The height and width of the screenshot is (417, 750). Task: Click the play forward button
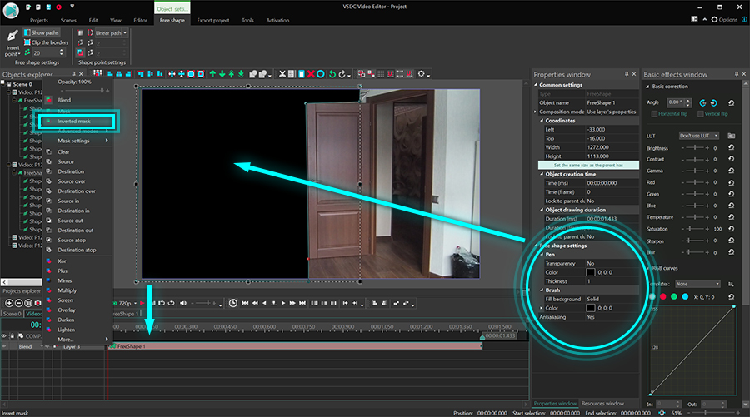click(x=283, y=303)
